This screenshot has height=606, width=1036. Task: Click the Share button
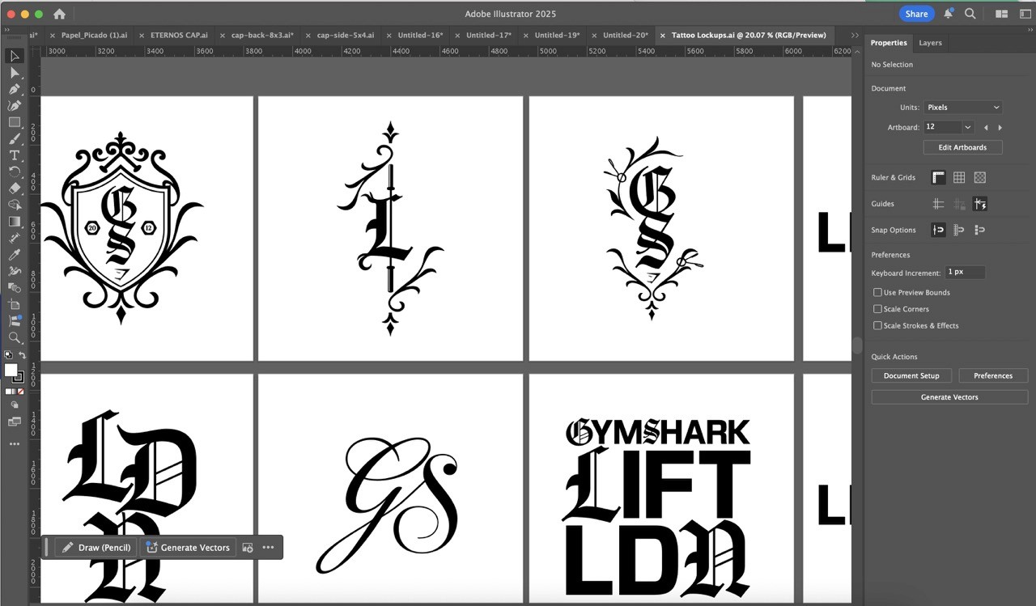coord(916,14)
